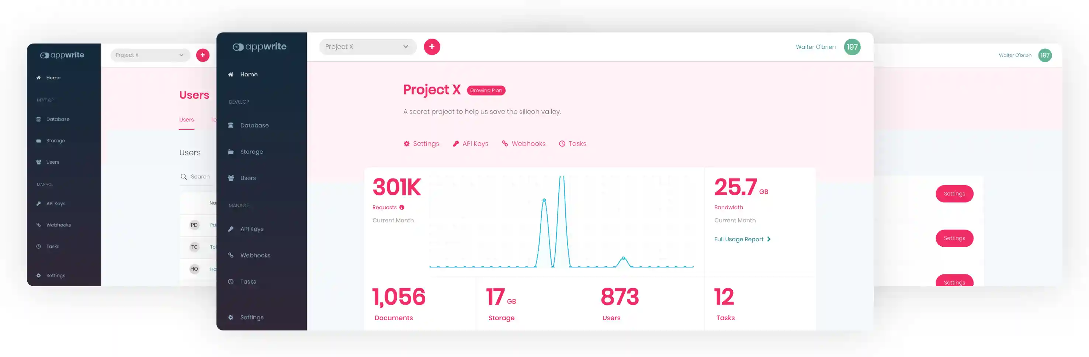
Task: Select the Users icon under Develop
Action: point(230,178)
